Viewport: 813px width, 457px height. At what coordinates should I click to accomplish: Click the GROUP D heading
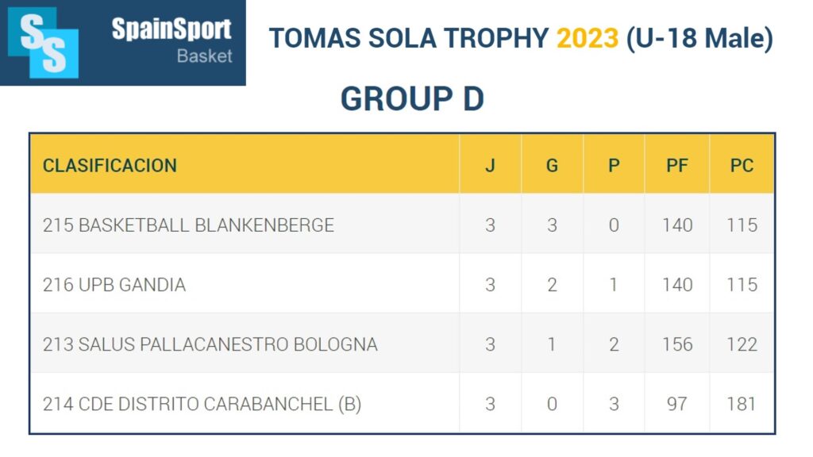tap(412, 99)
